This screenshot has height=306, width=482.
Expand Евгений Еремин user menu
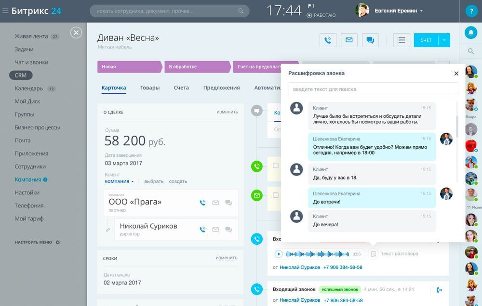(421, 11)
